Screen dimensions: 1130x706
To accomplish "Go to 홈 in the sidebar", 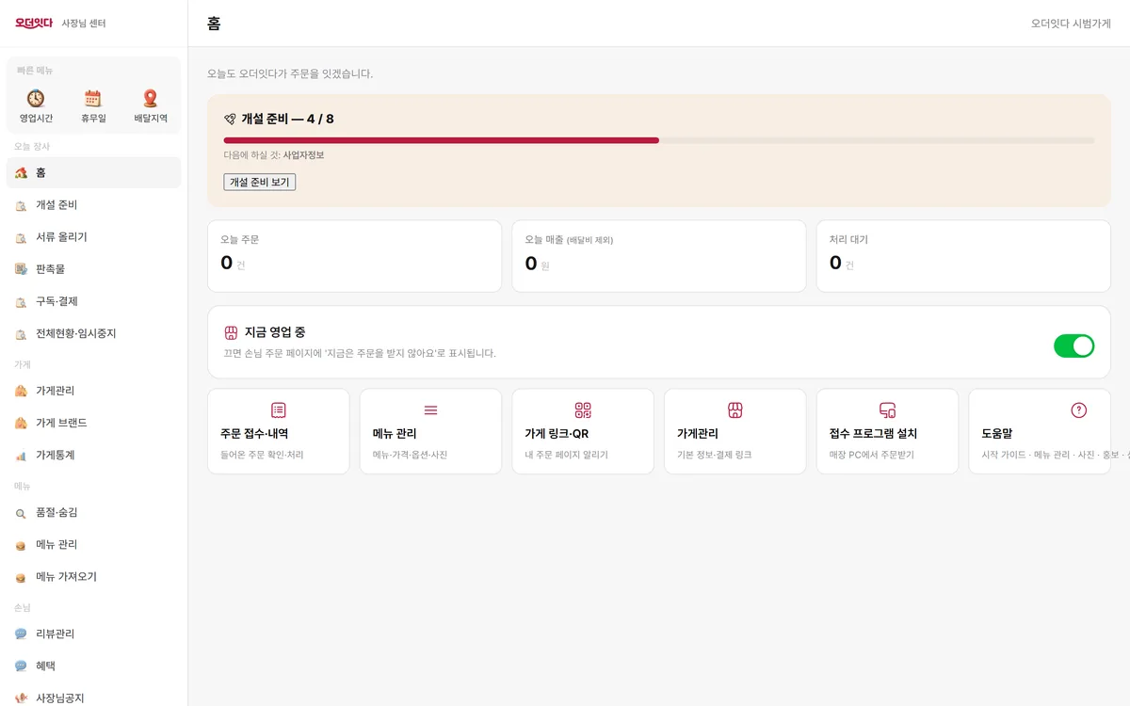I will tap(93, 173).
